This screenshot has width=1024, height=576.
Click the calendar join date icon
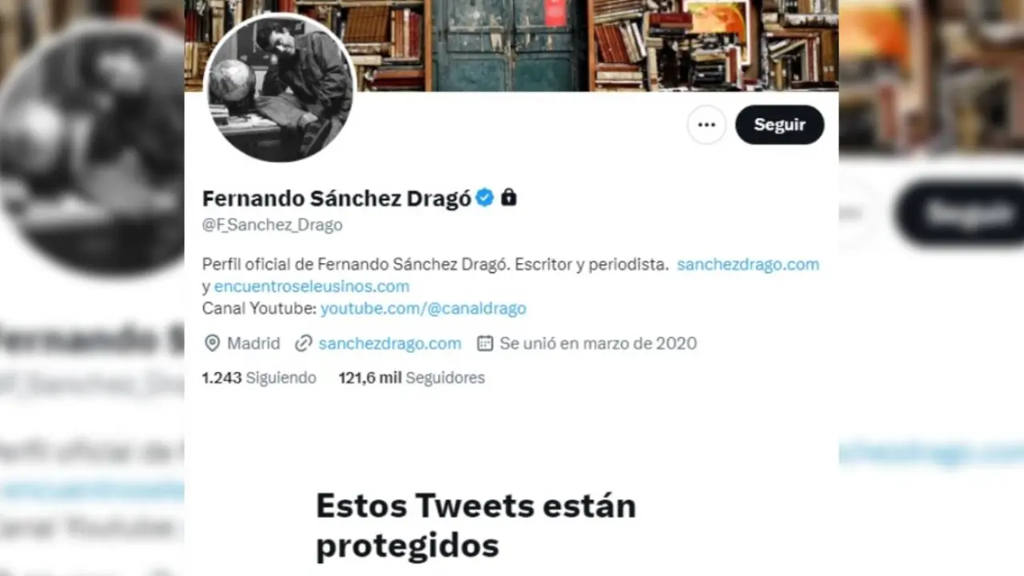tap(485, 343)
